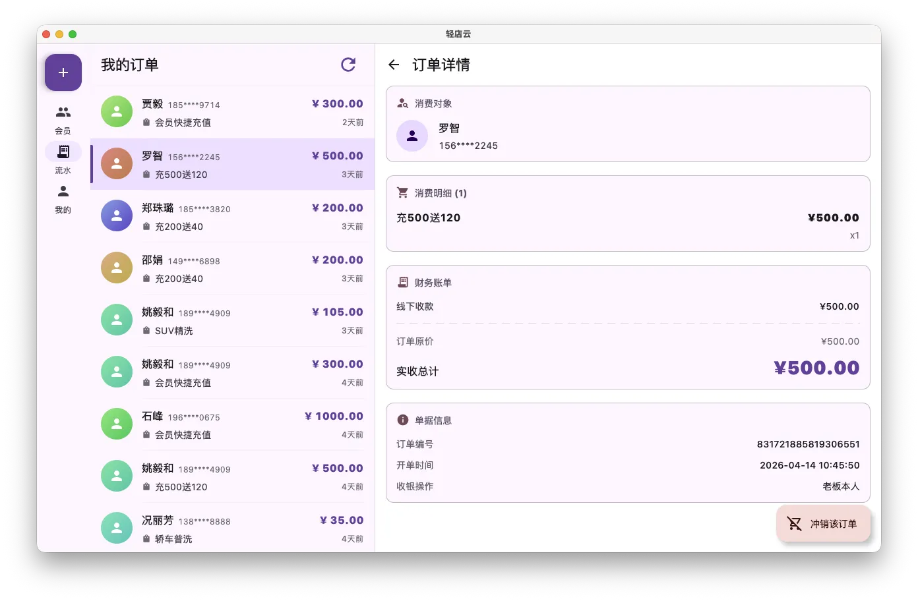Click the 冲销该订单 button

823,523
